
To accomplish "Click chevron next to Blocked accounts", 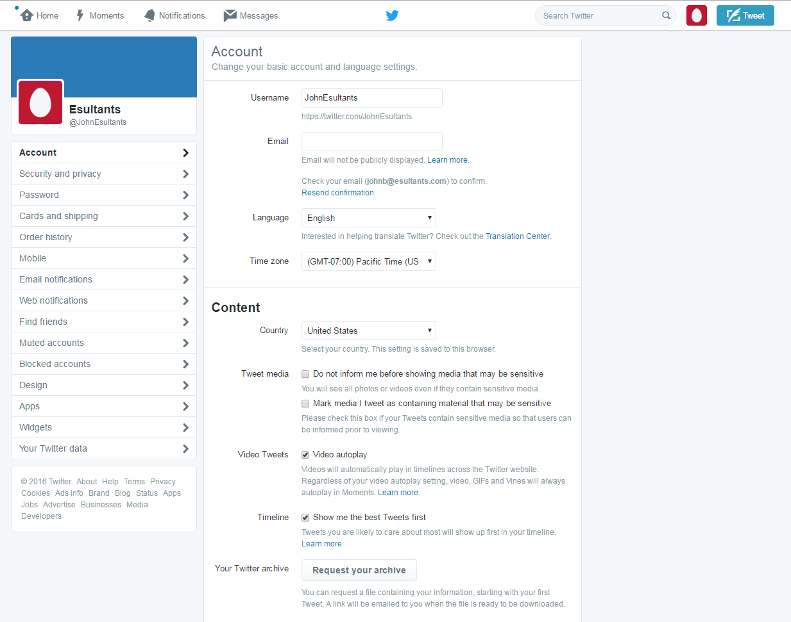I will click(185, 364).
